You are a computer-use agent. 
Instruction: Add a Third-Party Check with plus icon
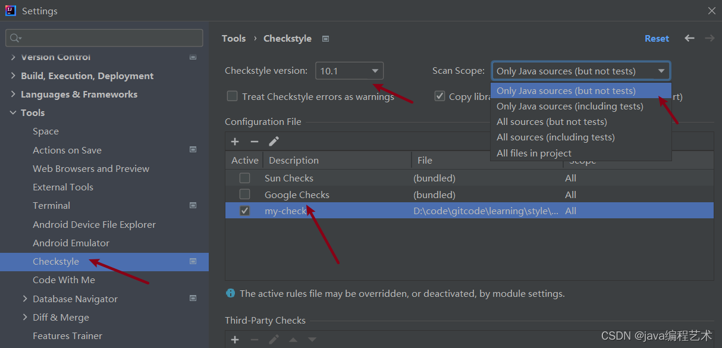coord(234,339)
